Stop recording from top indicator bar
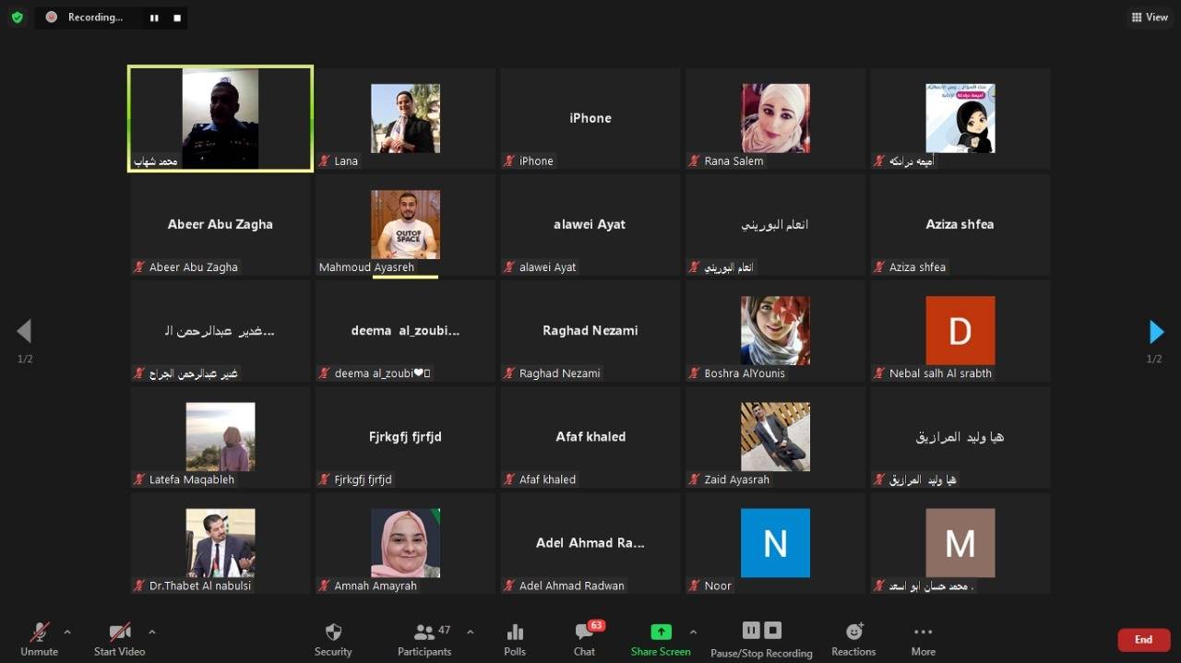1181x663 pixels. pyautogui.click(x=177, y=18)
